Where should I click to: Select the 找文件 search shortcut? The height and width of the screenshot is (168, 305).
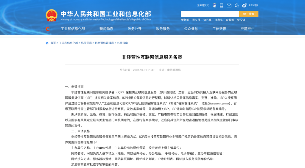pos(196,20)
